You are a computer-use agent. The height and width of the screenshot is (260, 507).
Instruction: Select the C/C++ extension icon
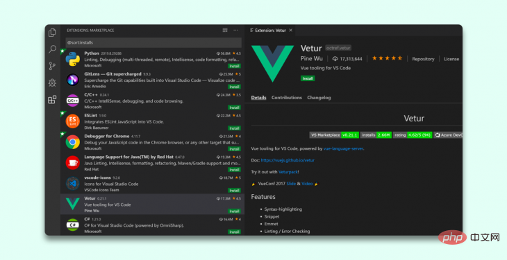pos(73,101)
